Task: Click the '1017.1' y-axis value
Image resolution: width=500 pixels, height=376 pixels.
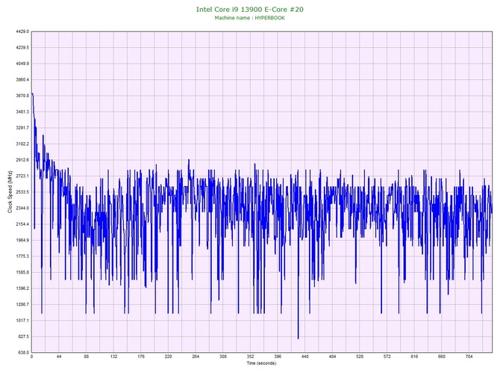Action: [22, 321]
